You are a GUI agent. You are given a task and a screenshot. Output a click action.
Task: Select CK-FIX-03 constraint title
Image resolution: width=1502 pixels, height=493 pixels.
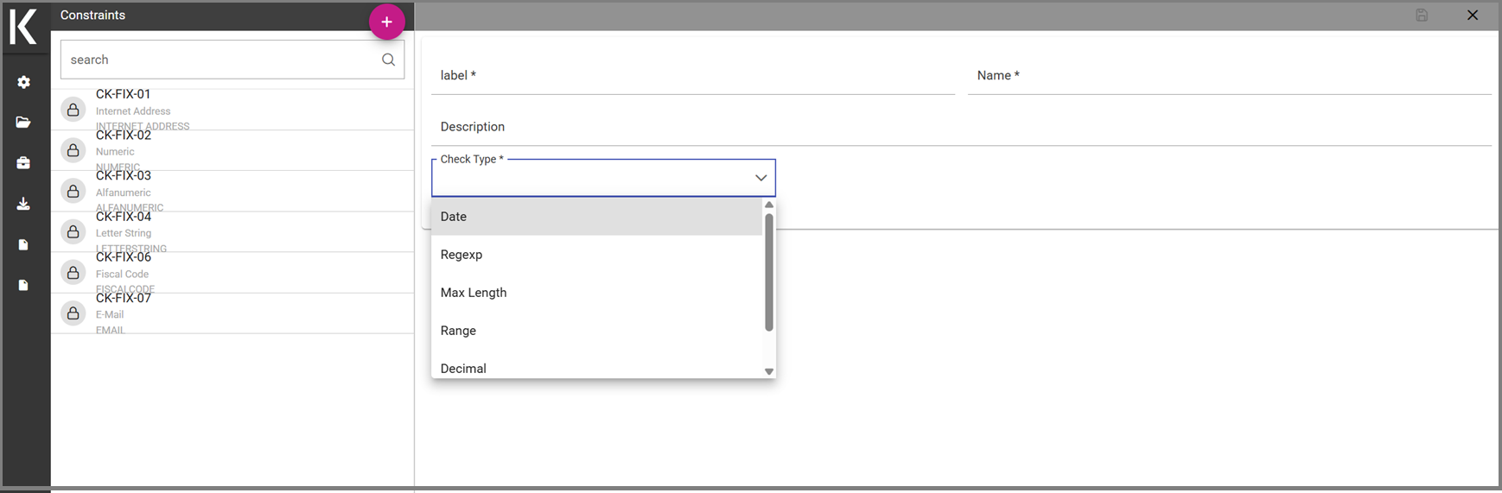(123, 175)
